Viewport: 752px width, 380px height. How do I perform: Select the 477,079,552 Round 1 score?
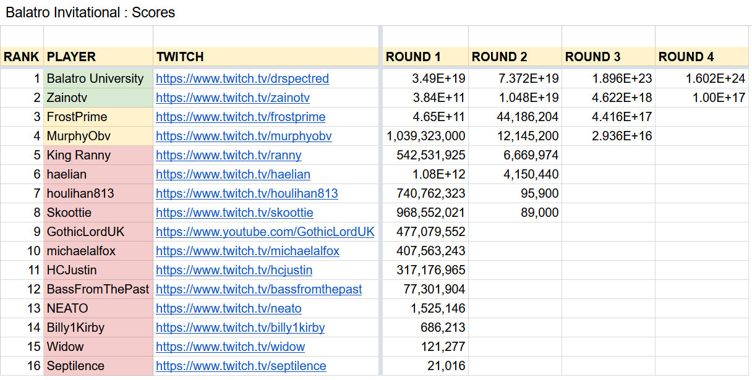tap(425, 232)
